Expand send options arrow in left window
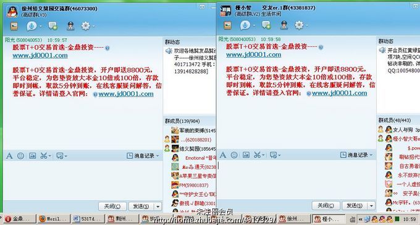The image size is (420, 225). 158,206
